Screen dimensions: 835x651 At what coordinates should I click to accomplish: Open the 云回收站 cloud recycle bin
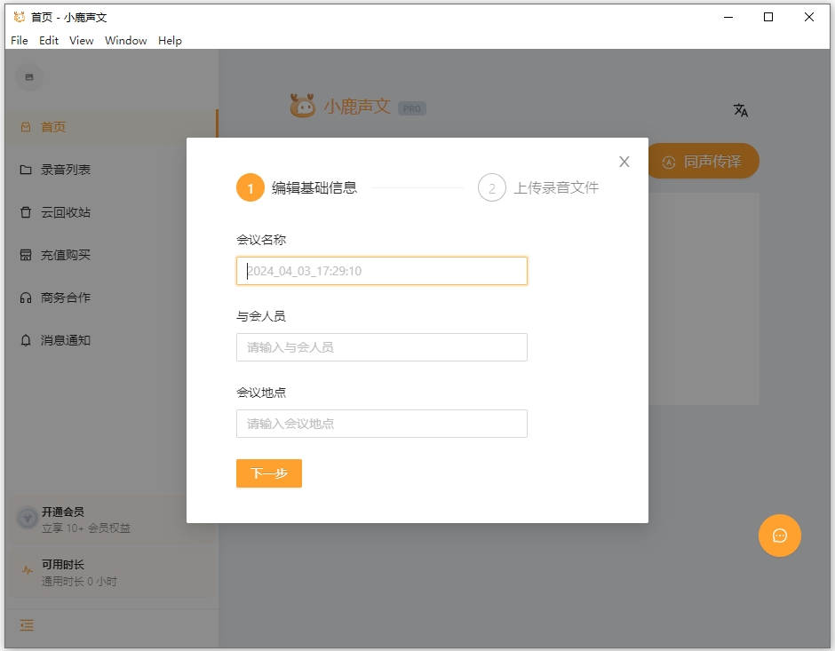pos(55,211)
